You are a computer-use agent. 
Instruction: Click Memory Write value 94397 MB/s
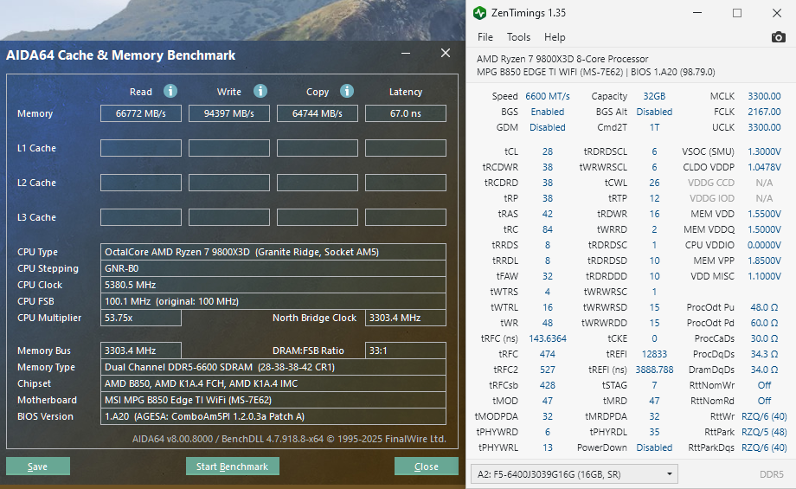(x=229, y=113)
